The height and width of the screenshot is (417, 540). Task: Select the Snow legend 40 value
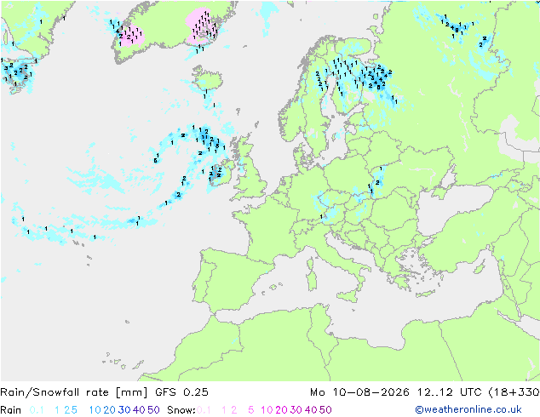(x=311, y=410)
